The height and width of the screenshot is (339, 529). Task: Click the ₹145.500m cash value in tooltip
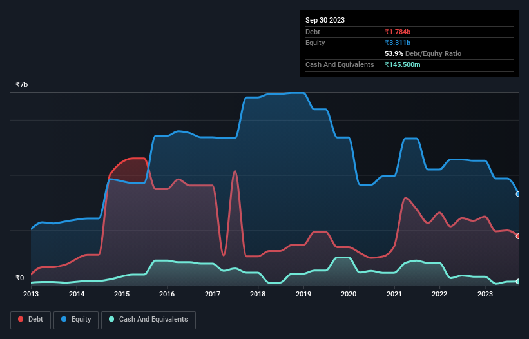click(x=403, y=64)
